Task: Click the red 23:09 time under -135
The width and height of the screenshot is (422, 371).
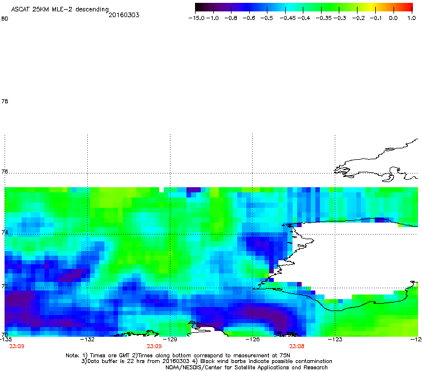Action: pyautogui.click(x=17, y=346)
